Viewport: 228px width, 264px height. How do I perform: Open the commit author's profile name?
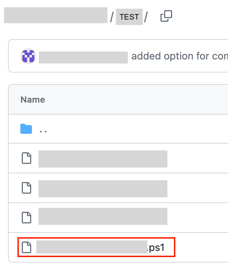pyautogui.click(x=83, y=57)
